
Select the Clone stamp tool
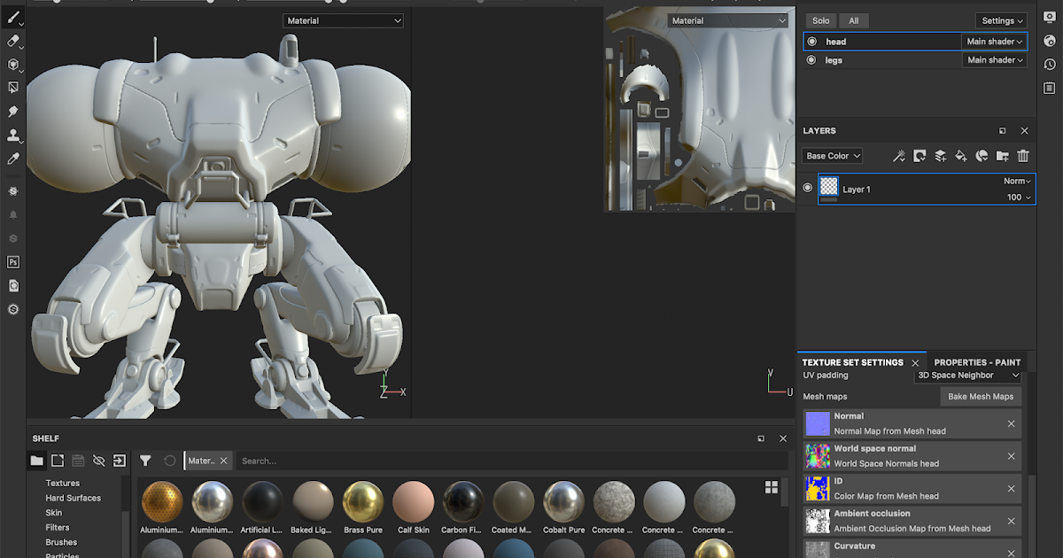point(13,134)
